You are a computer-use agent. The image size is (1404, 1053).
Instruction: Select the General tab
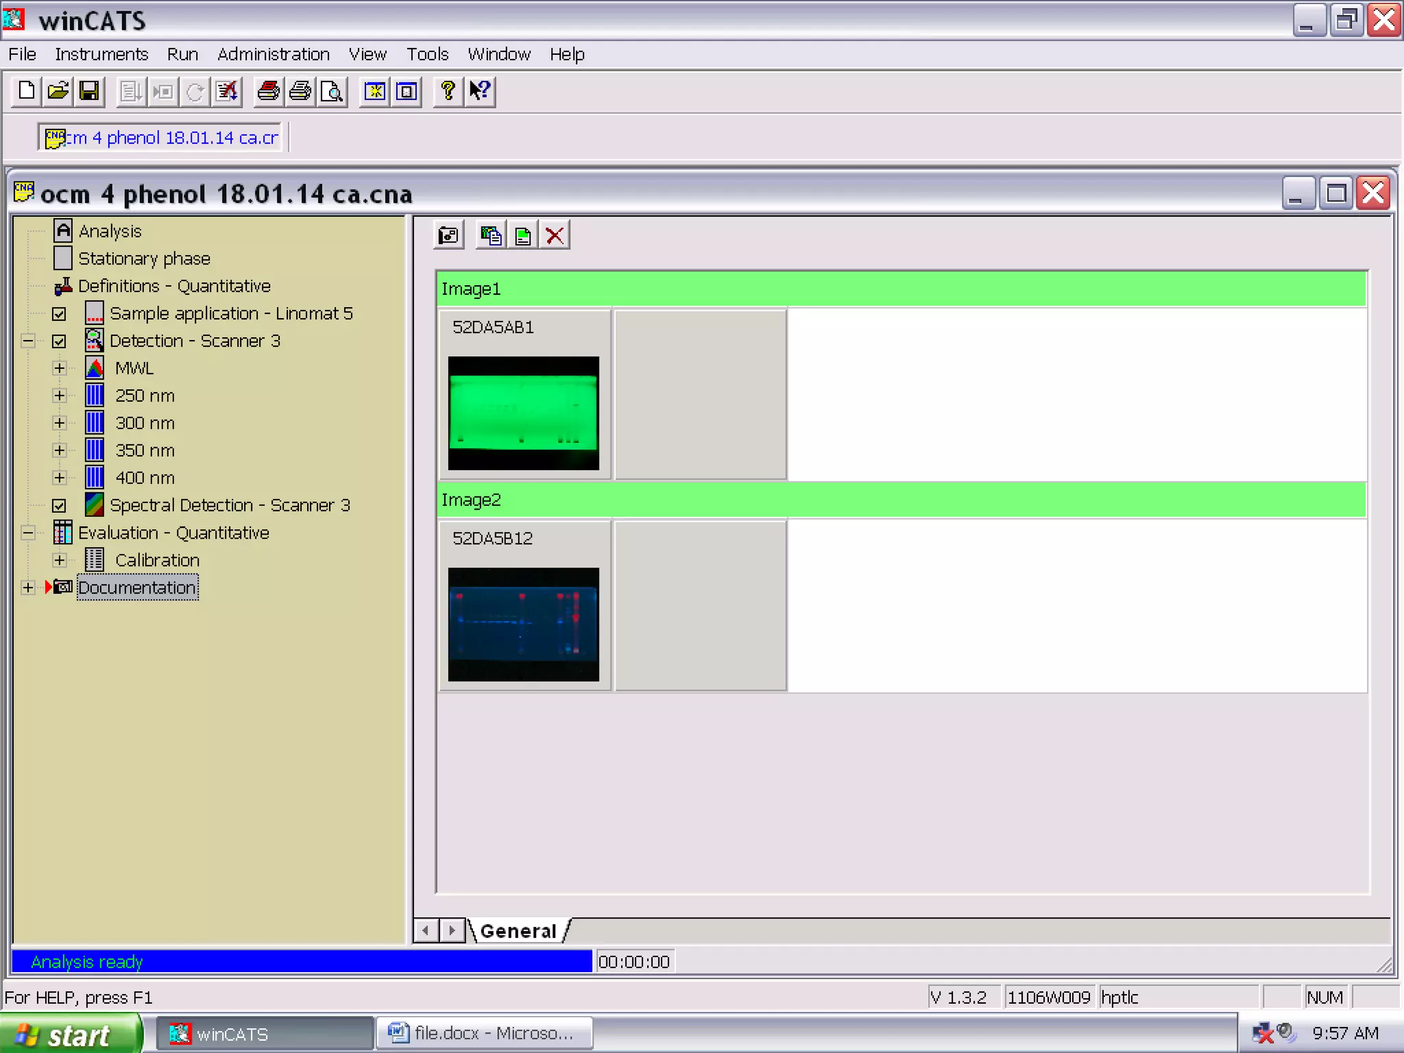pos(518,931)
